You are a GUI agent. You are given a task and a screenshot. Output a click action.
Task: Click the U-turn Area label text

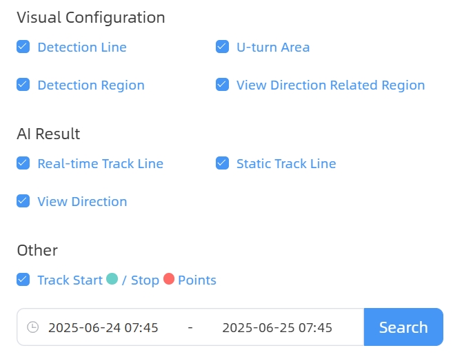273,48
